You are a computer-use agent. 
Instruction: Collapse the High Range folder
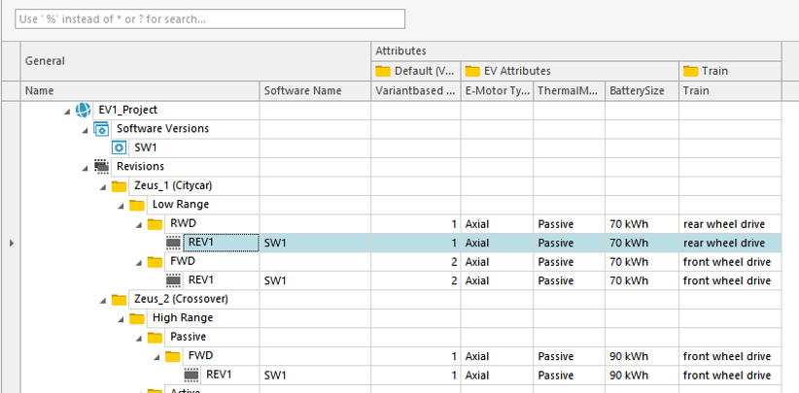(122, 318)
